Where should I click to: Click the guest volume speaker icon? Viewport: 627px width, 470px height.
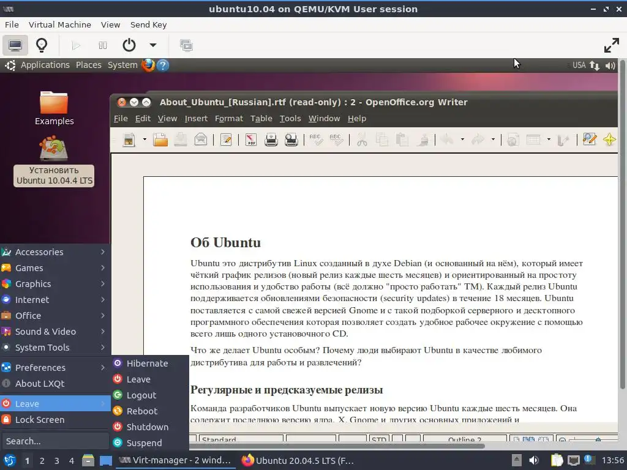click(x=610, y=65)
